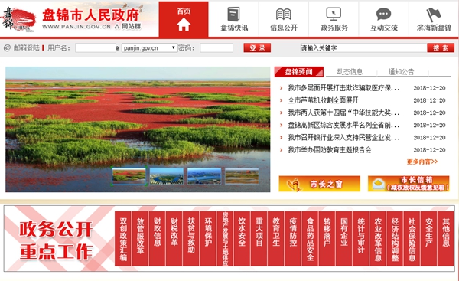Image resolution: width=459 pixels, height=281 pixels.
Task: Open the 重大项目 column
Action: (259, 239)
